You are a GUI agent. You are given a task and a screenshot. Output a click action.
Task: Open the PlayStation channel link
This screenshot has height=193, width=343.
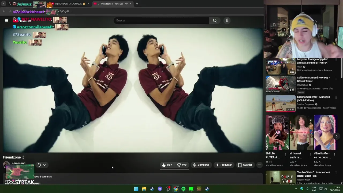(x=302, y=85)
